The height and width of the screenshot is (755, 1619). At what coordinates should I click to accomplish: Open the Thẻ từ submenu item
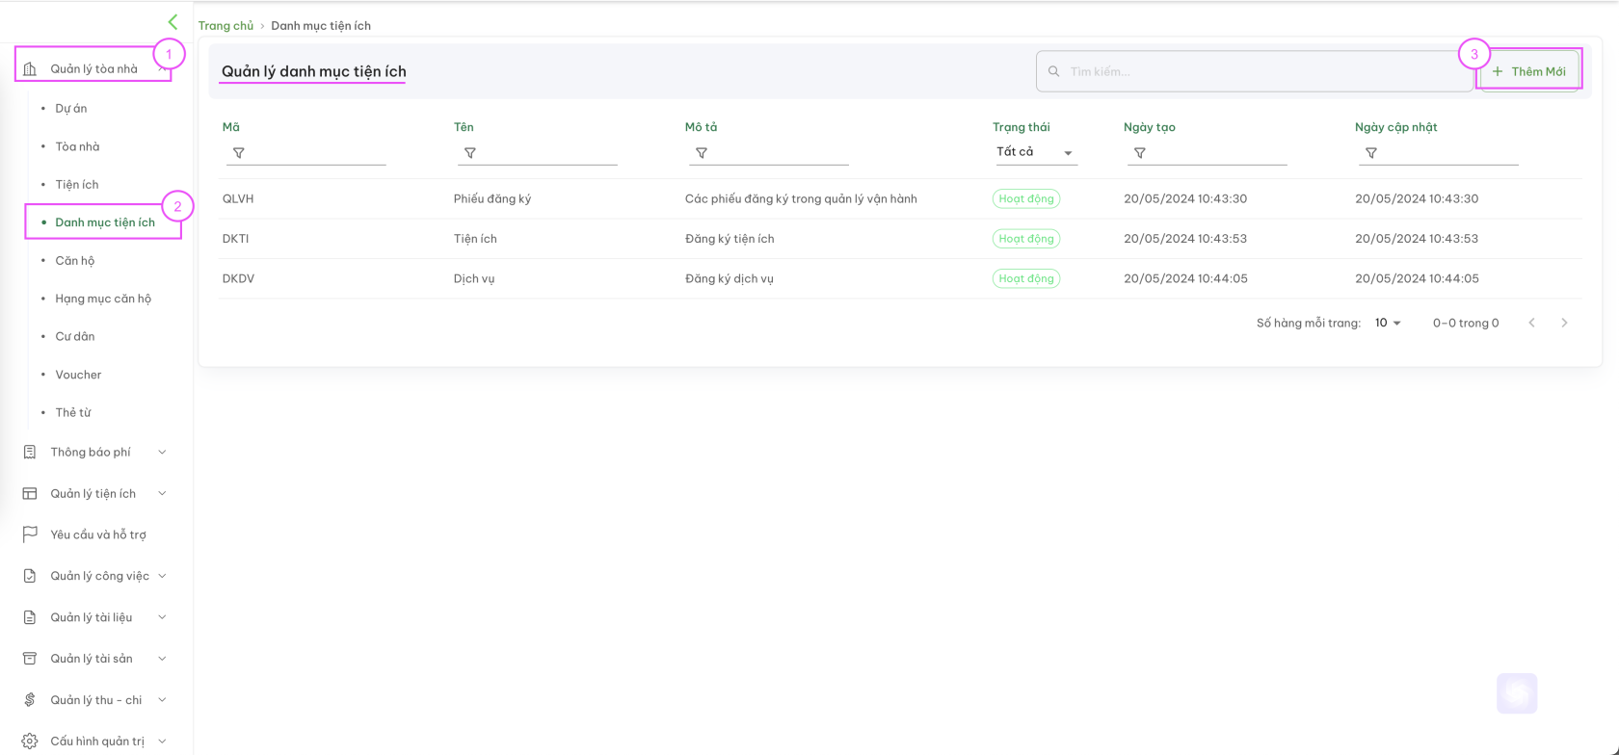[72, 412]
